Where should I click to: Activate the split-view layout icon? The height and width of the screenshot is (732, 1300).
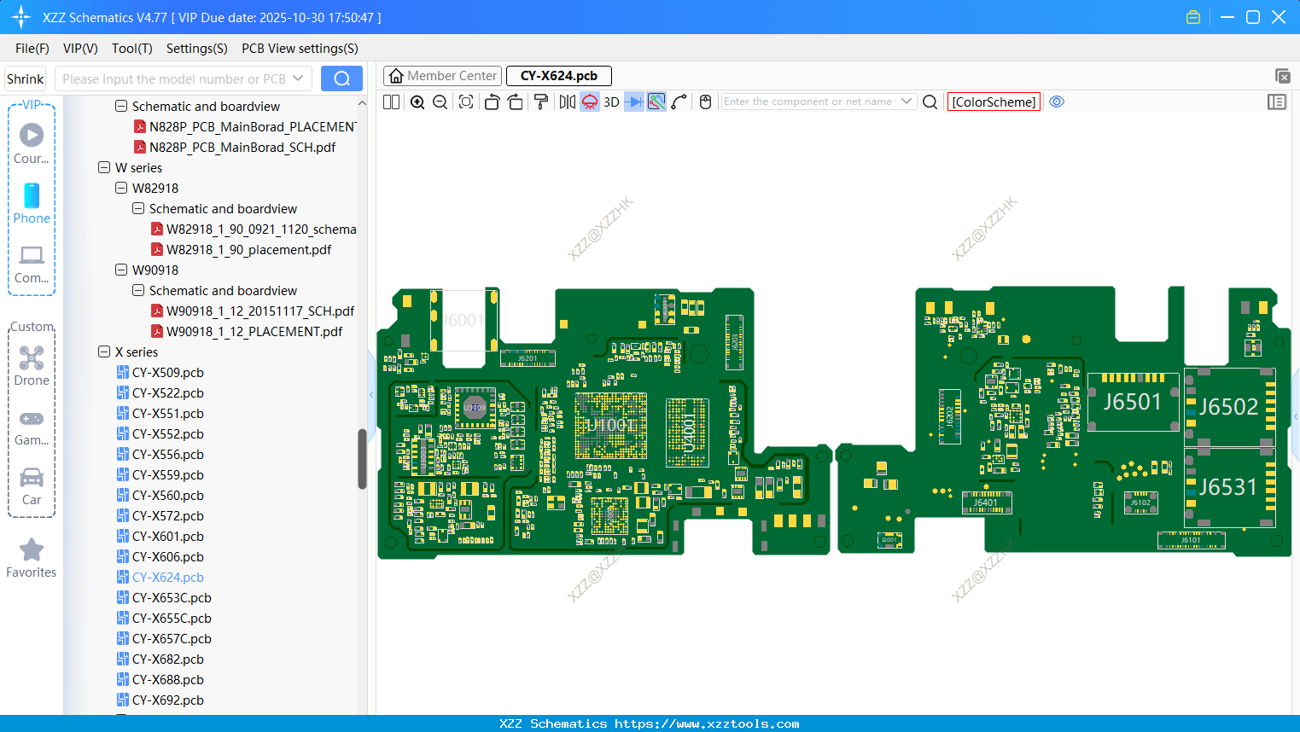[390, 102]
